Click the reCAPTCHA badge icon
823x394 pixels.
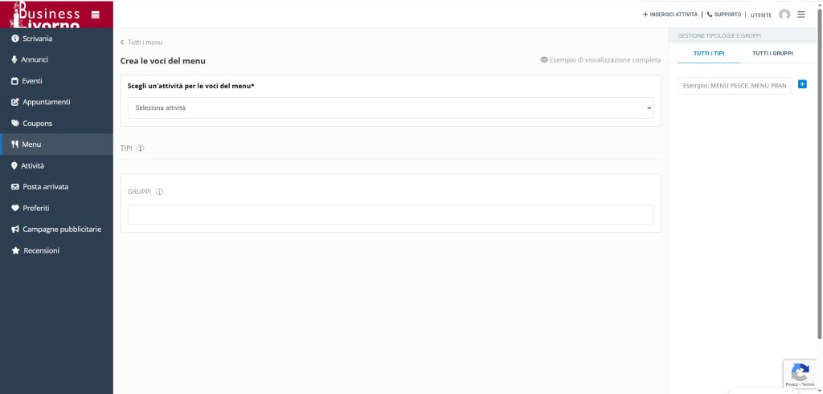coord(800,373)
